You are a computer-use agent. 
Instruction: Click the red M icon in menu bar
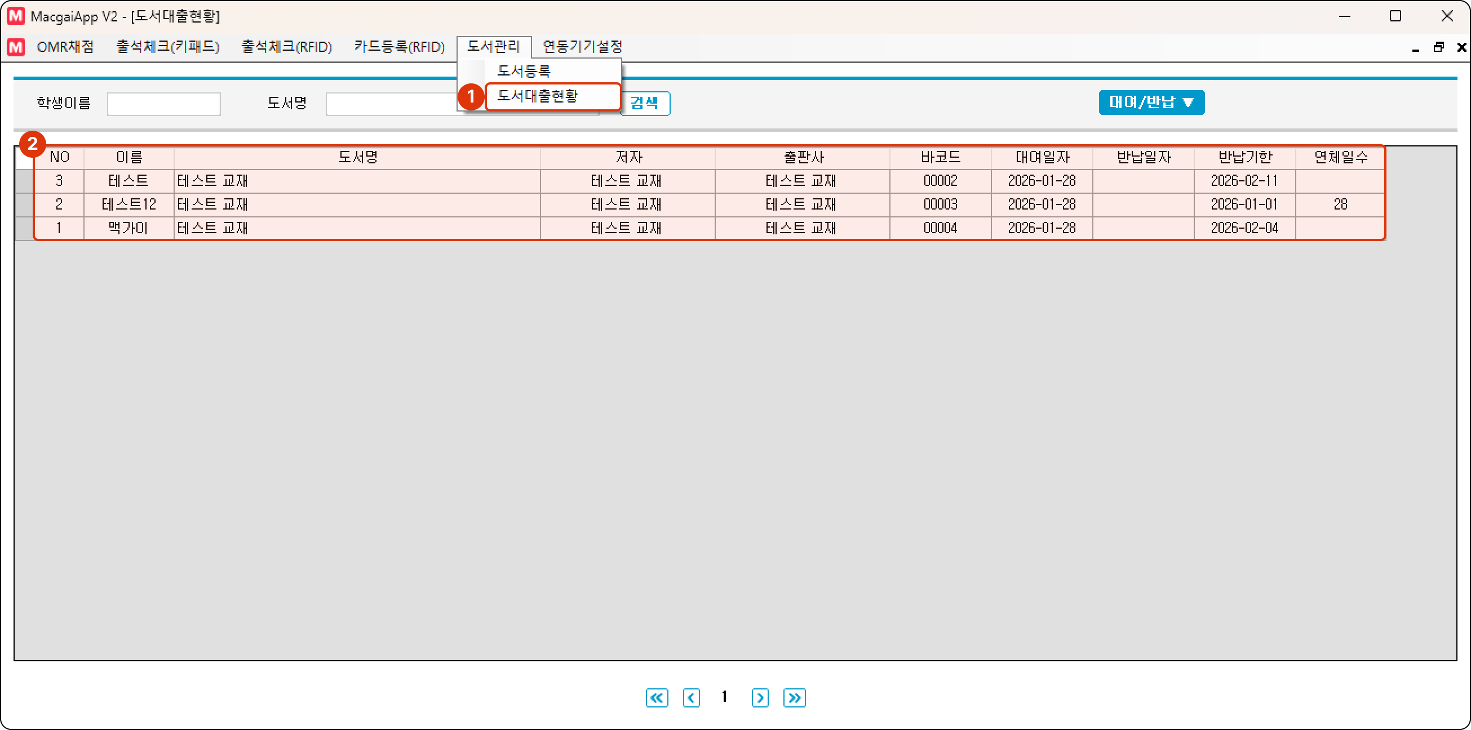(15, 47)
